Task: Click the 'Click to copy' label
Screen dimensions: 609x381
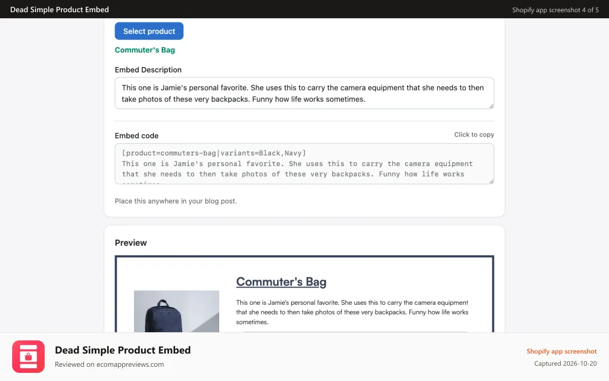Action: pos(474,135)
